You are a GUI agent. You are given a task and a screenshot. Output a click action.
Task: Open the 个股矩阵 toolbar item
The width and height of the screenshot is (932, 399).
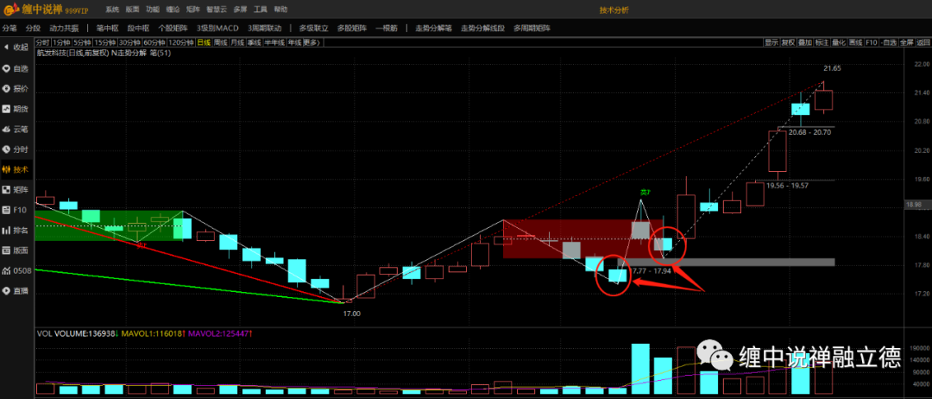173,28
